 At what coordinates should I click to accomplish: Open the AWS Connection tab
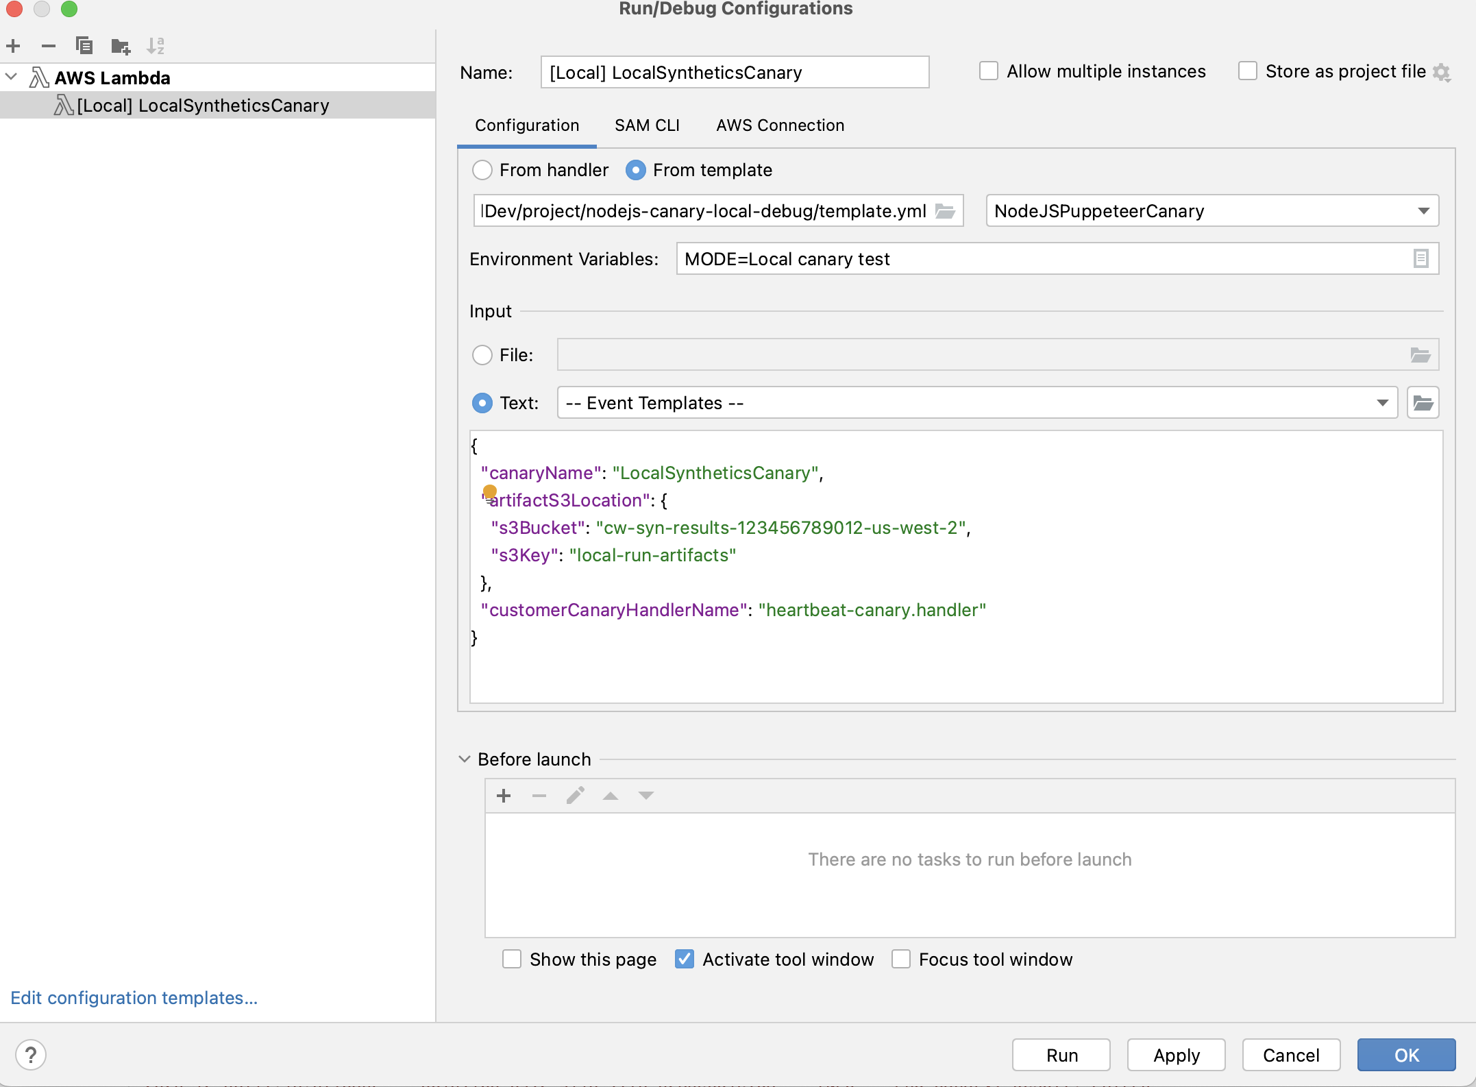[780, 125]
